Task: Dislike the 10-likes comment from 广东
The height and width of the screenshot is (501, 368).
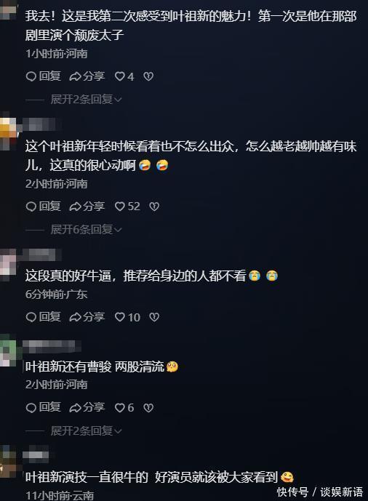Action: coord(154,317)
